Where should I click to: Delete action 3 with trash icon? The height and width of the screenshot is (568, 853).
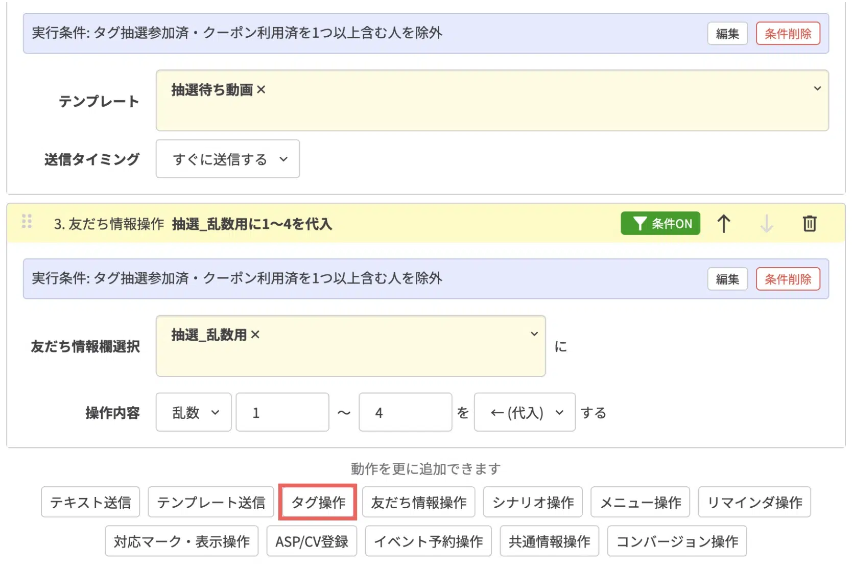coord(809,223)
